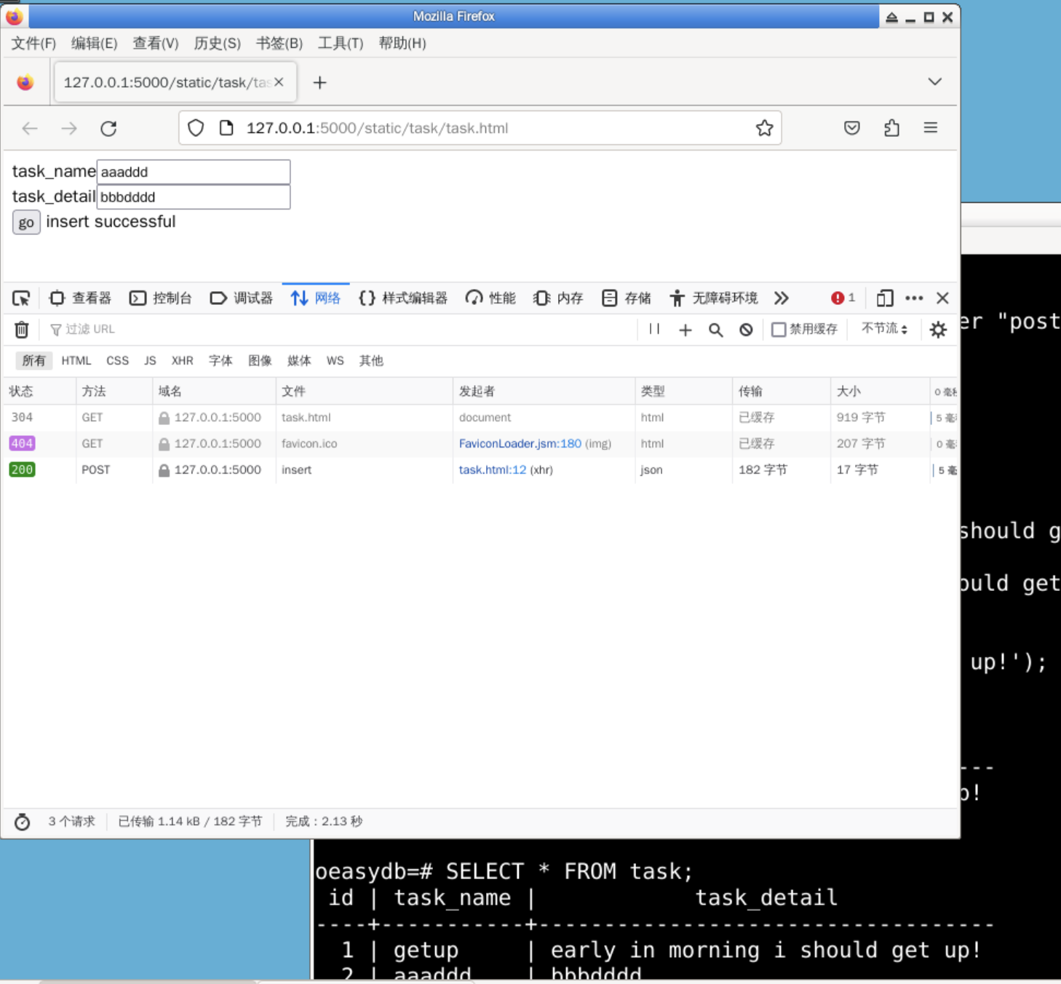Filter requests by images (图像)

click(x=260, y=361)
